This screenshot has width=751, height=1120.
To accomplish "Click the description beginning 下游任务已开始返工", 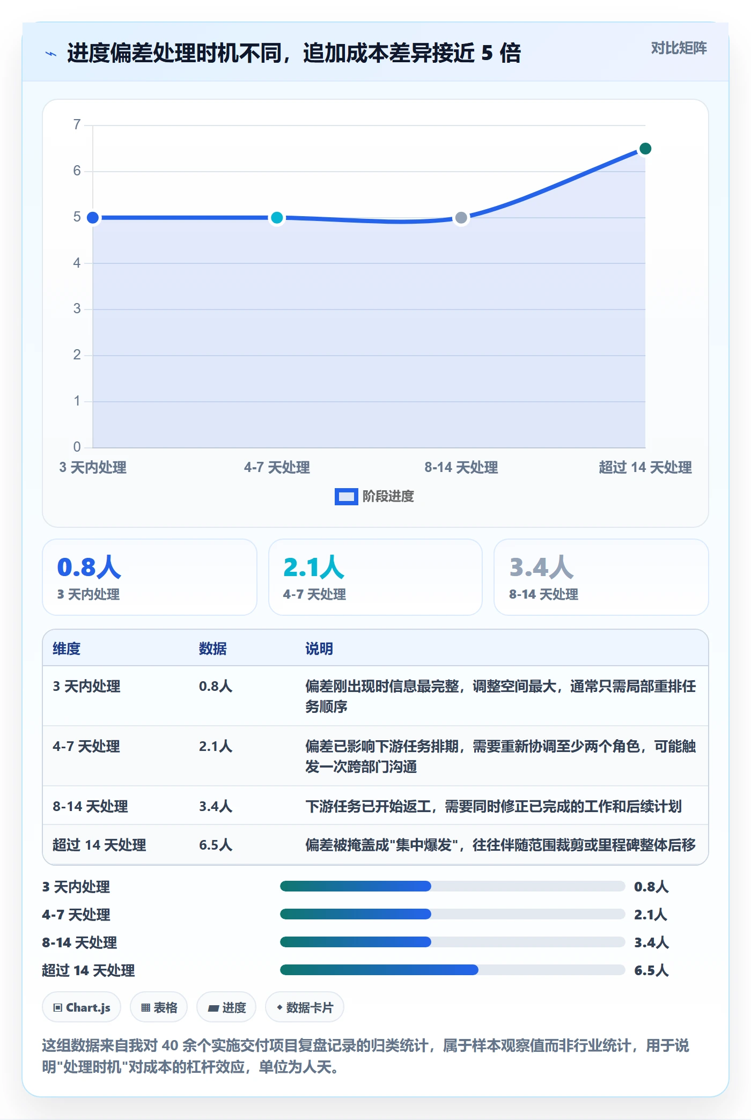I will coord(494,806).
